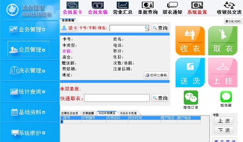243x142 pixels.
Task: Expand 洗衣管理 sidebar menu
Action: 28,70
